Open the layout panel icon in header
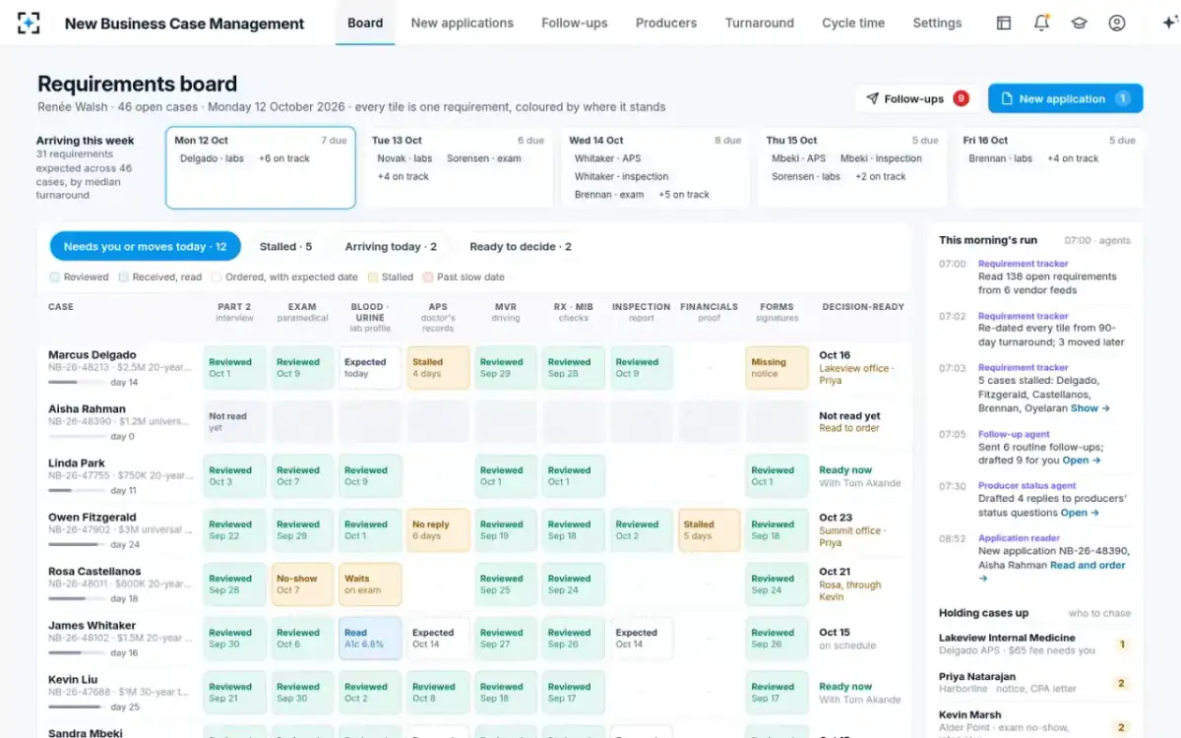This screenshot has height=738, width=1181. click(1004, 23)
